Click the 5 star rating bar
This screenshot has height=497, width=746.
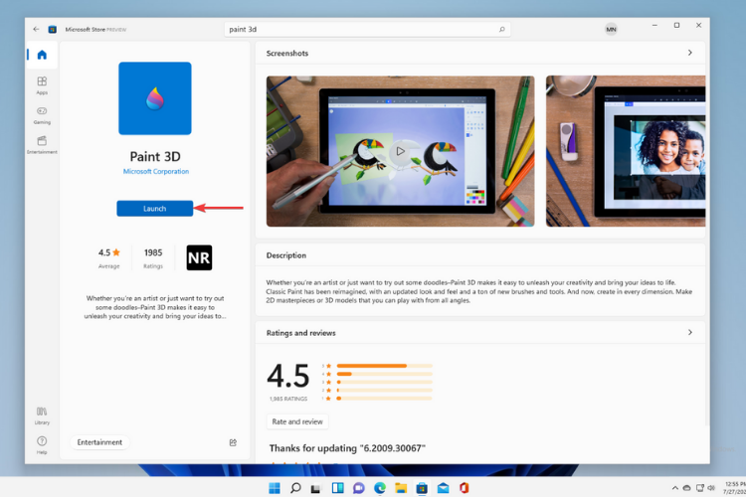(x=384, y=366)
